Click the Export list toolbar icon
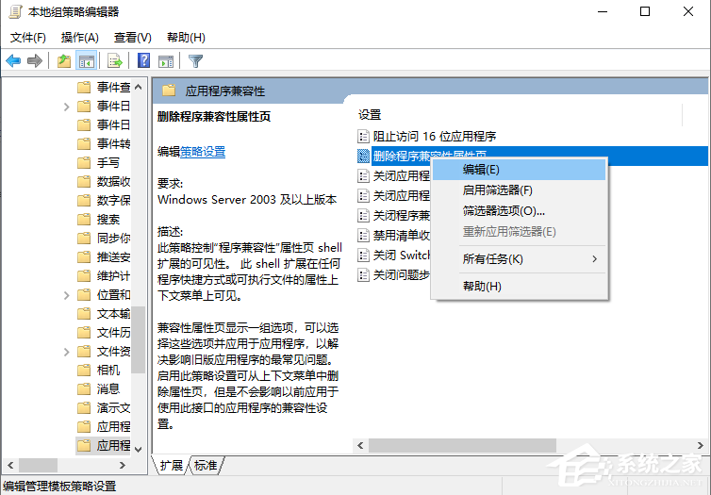711x495 pixels. point(115,60)
